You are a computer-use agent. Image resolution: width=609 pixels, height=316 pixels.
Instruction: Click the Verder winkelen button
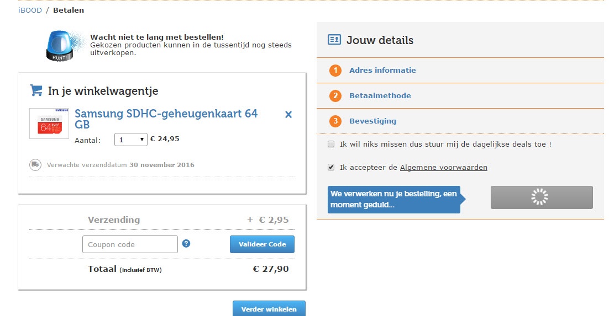269,309
